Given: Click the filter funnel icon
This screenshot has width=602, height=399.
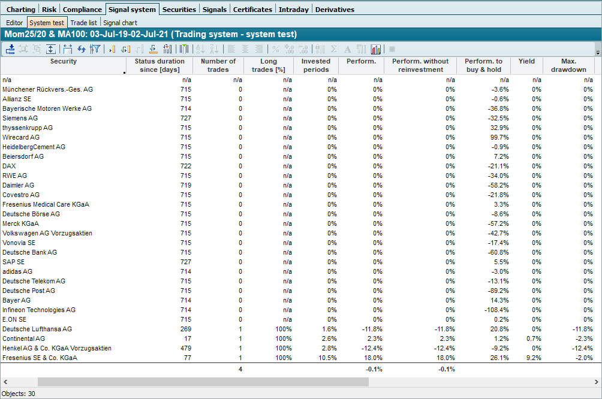Looking at the screenshot, I should (x=95, y=49).
